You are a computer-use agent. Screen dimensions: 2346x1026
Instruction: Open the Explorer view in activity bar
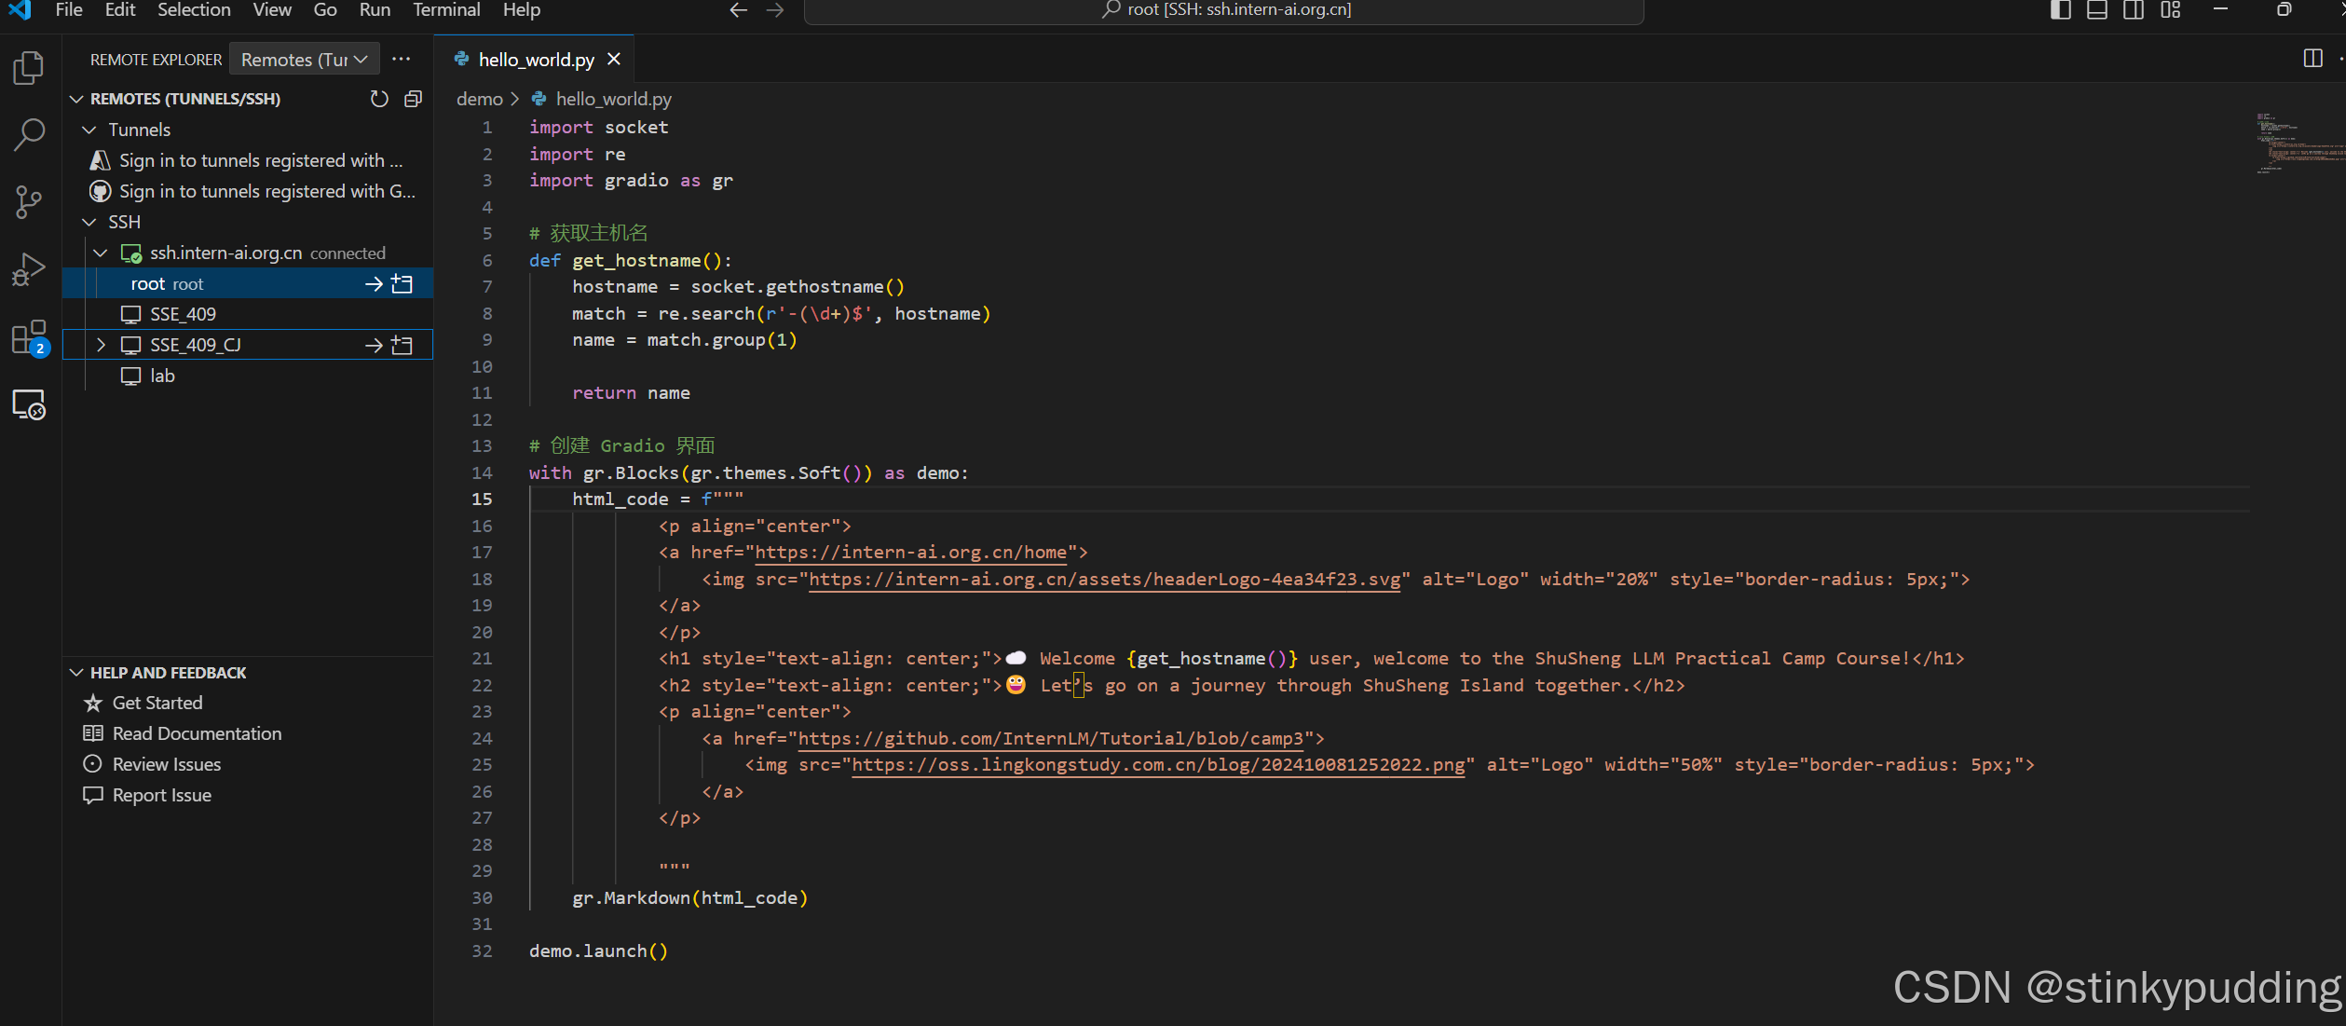tap(29, 68)
